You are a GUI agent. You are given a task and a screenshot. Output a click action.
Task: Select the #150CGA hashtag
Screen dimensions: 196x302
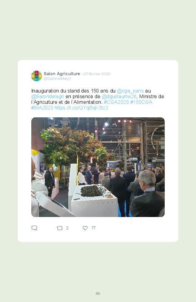click(x=141, y=102)
